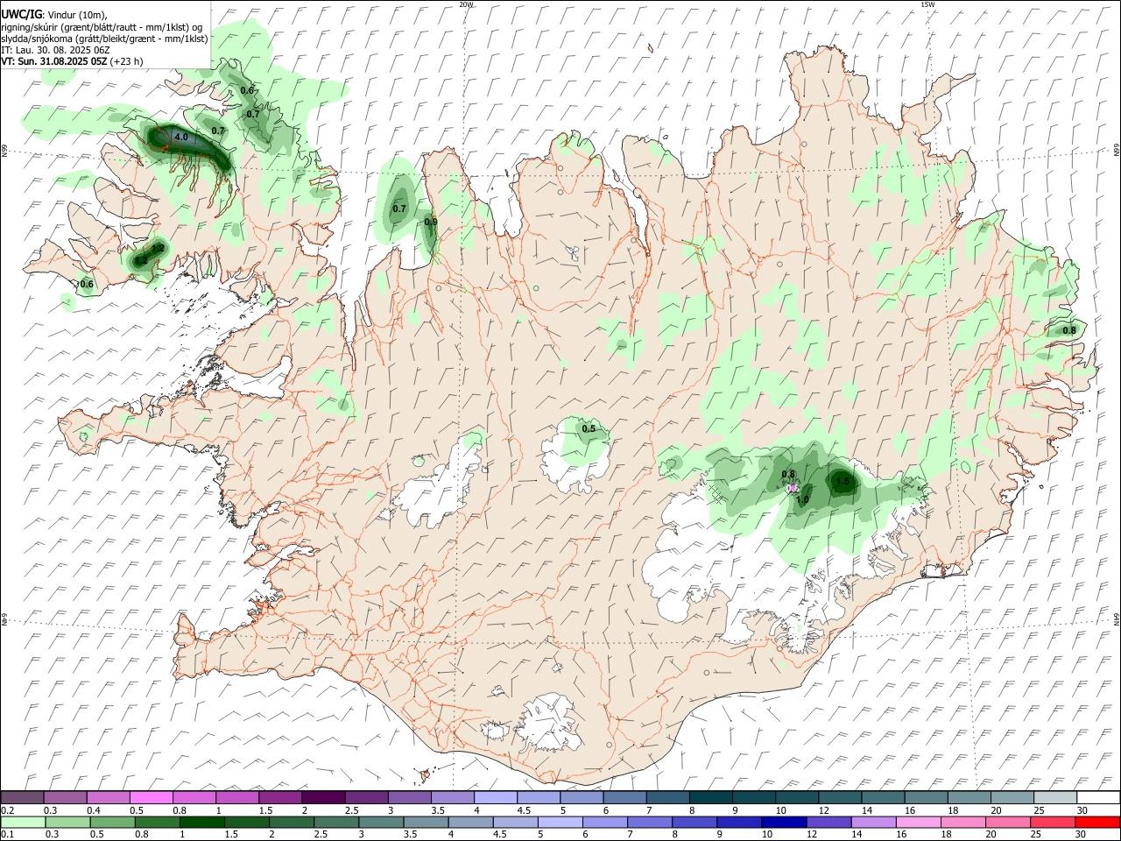Click the 0.2 value in the snow legend
This screenshot has height=841, width=1121.
point(7,810)
